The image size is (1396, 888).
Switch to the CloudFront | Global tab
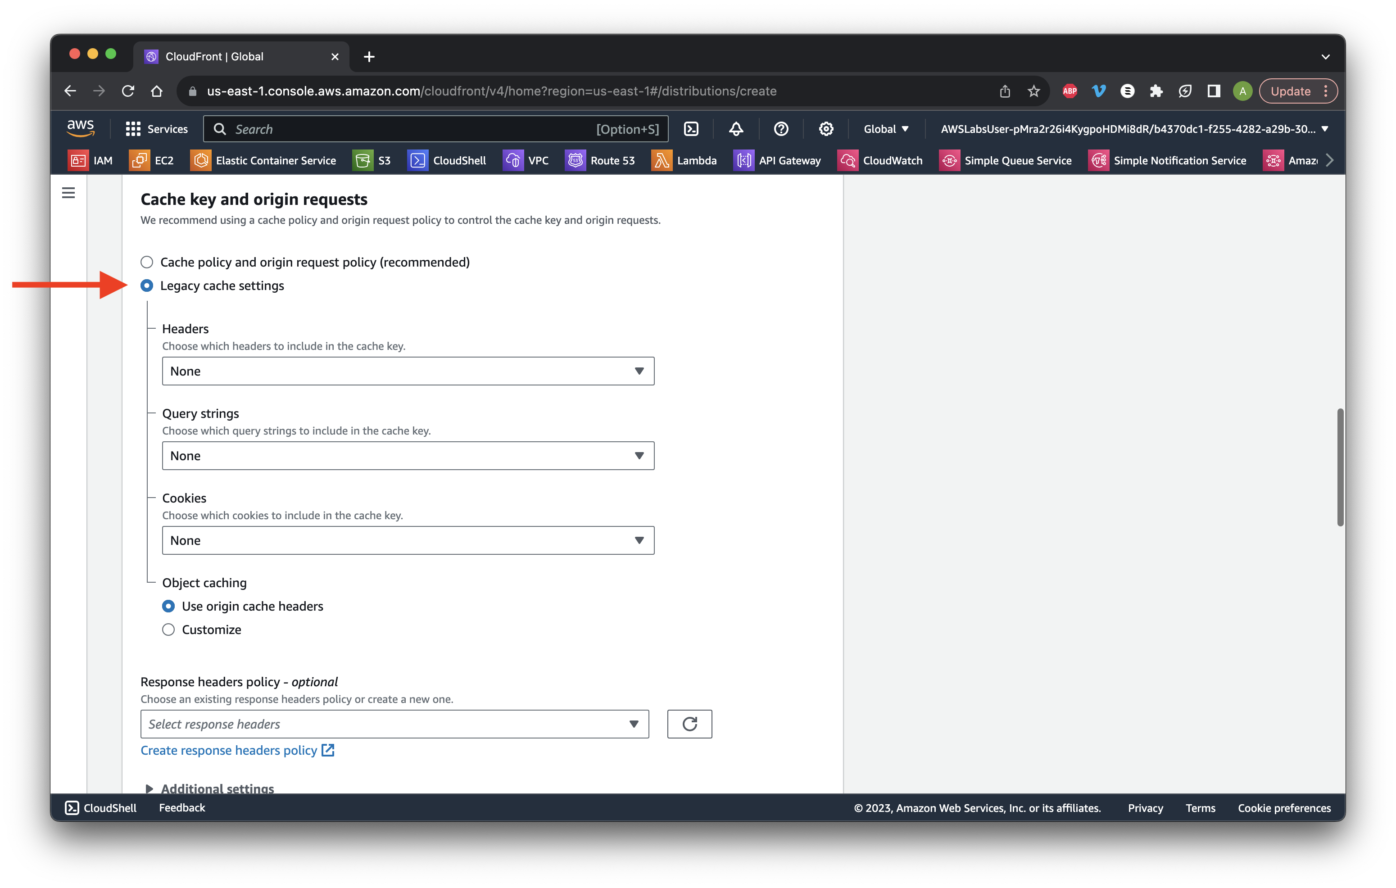[x=241, y=56]
